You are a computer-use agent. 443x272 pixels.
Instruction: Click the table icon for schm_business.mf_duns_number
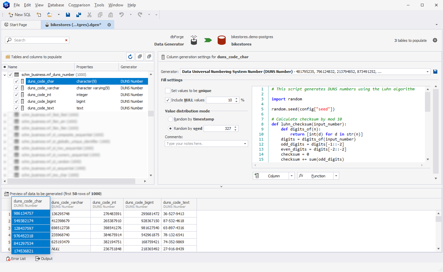click(17, 75)
